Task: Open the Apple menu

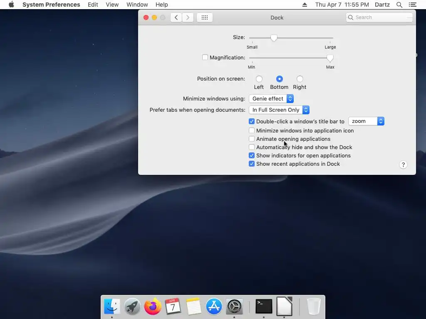Action: [11, 5]
